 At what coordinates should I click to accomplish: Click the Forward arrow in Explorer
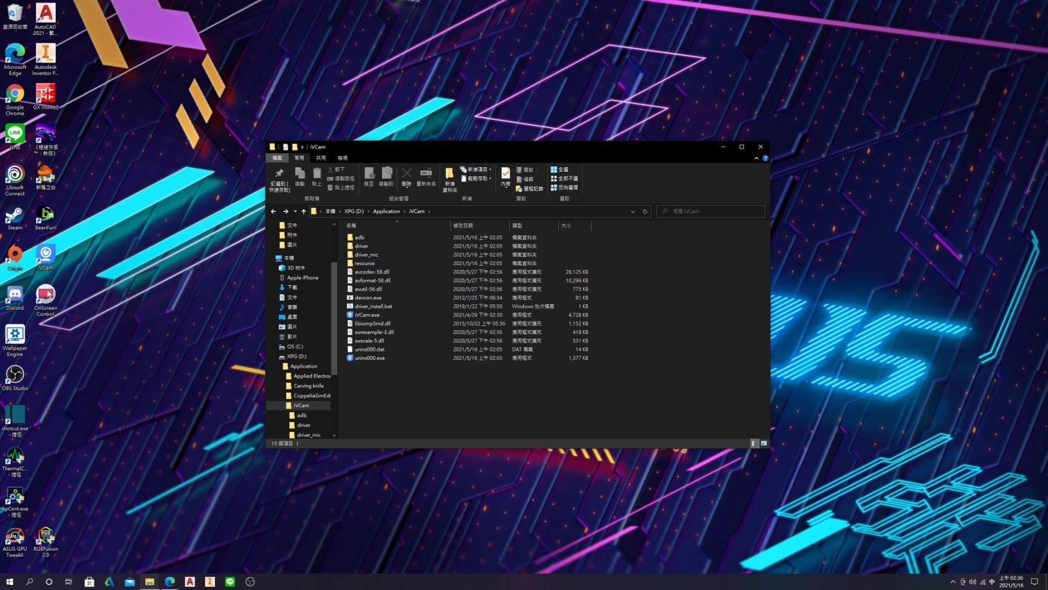[x=286, y=211]
